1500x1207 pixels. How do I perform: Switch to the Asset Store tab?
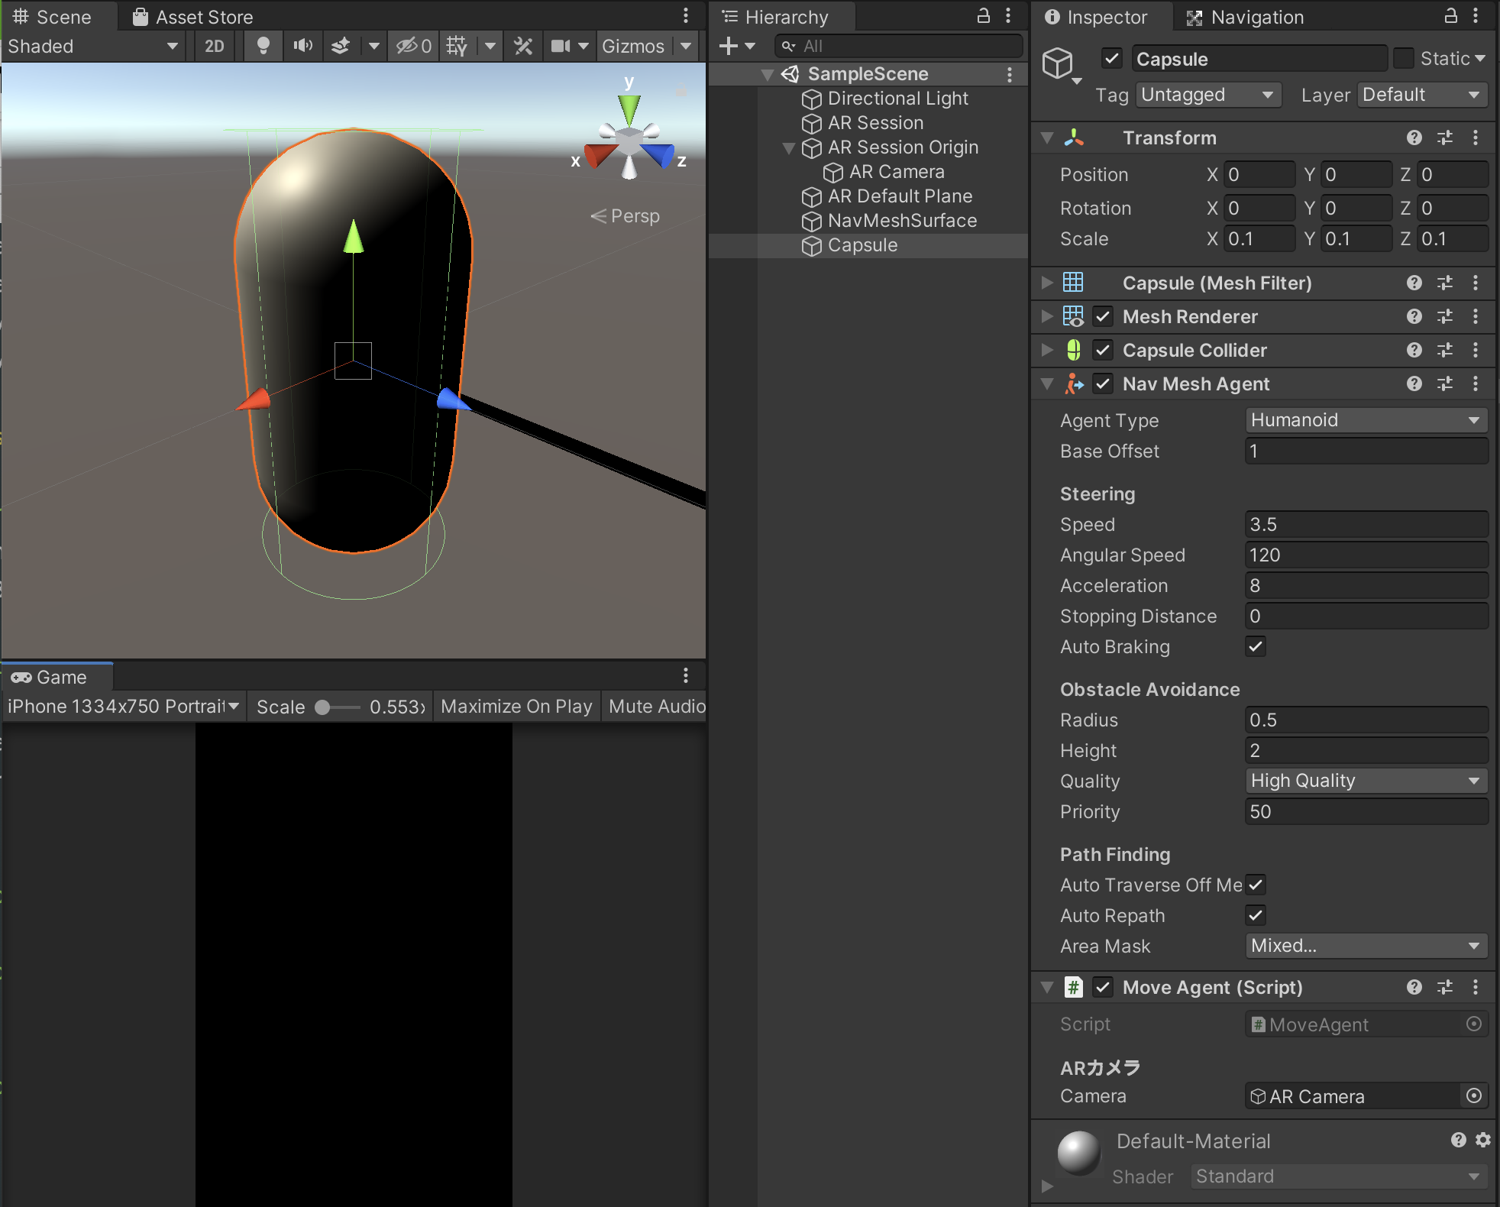click(x=193, y=17)
